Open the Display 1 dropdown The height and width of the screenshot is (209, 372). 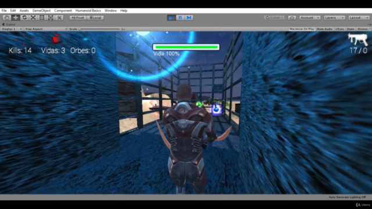coord(12,29)
